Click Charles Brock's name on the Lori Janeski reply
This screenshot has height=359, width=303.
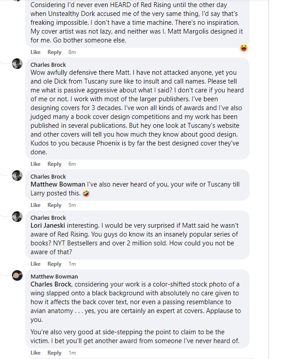pyautogui.click(x=48, y=218)
